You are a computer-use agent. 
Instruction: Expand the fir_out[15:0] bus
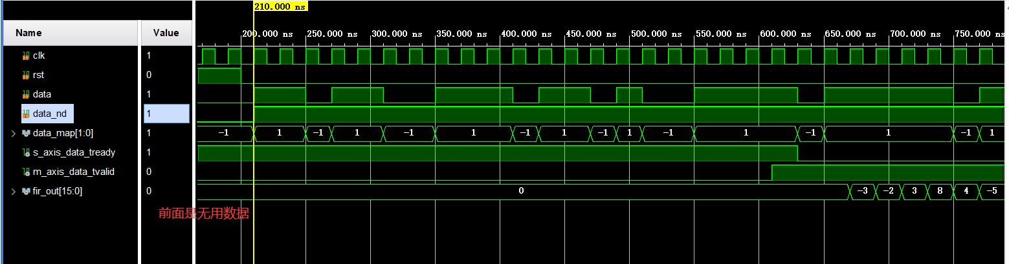point(14,192)
